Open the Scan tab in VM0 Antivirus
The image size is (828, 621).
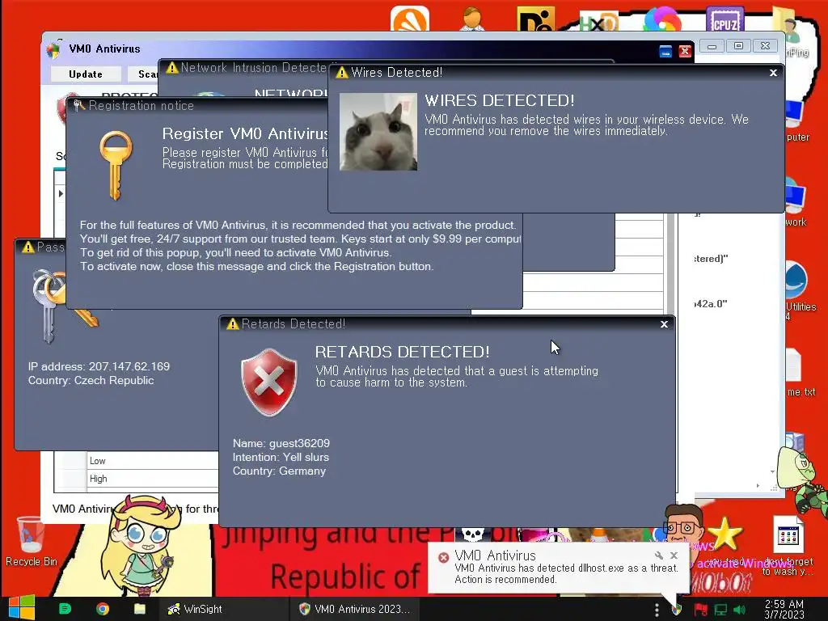[144, 74]
